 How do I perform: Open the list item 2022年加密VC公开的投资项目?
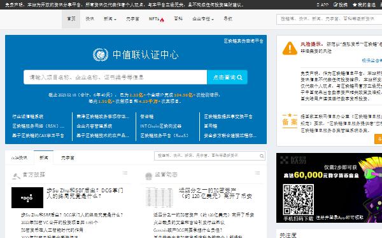click(x=59, y=223)
